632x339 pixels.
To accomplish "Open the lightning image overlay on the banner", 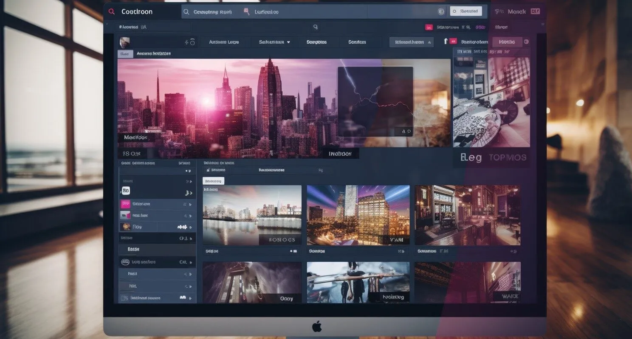I will click(x=375, y=101).
